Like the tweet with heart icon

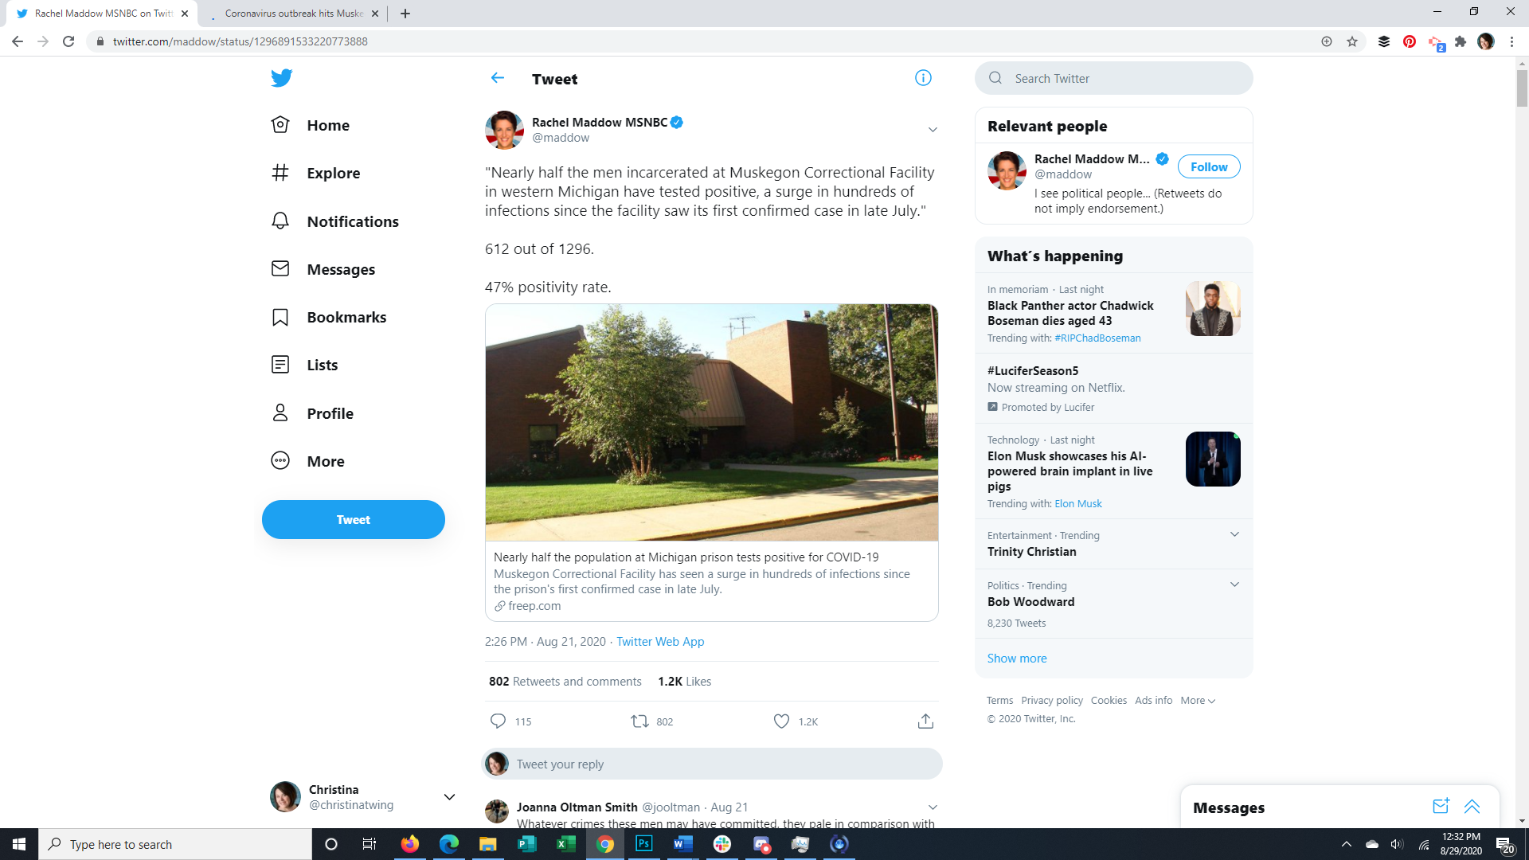[781, 721]
